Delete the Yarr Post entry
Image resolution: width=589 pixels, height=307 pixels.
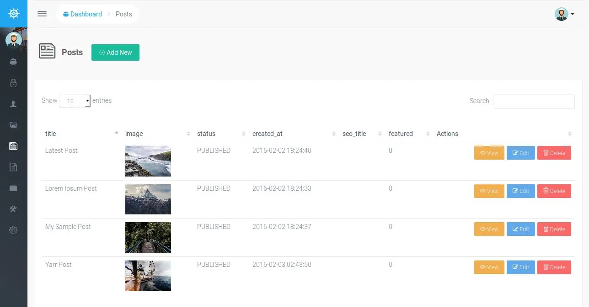554,267
